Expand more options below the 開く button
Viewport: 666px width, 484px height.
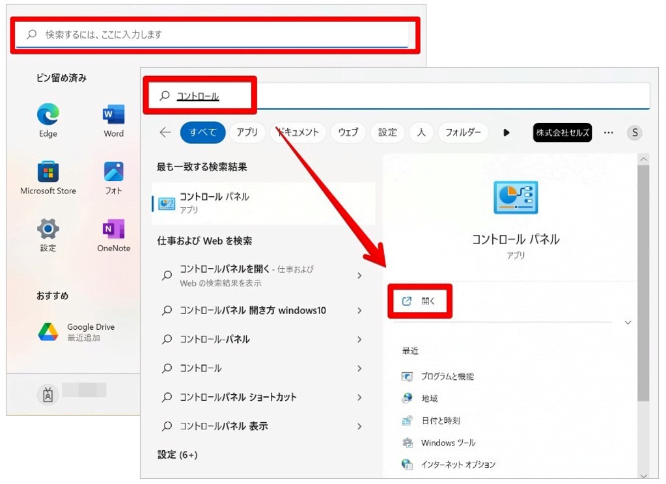[628, 322]
